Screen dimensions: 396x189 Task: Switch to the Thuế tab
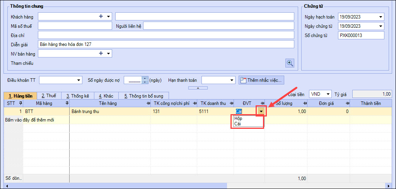49,96
